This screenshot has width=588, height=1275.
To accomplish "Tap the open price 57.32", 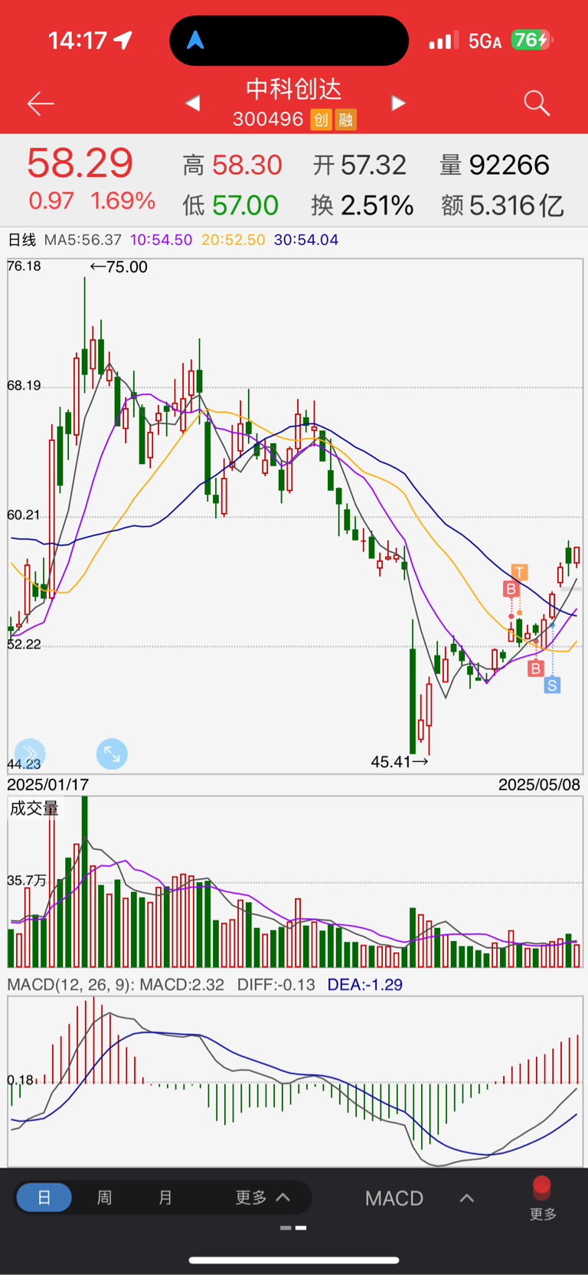I will pos(374,165).
